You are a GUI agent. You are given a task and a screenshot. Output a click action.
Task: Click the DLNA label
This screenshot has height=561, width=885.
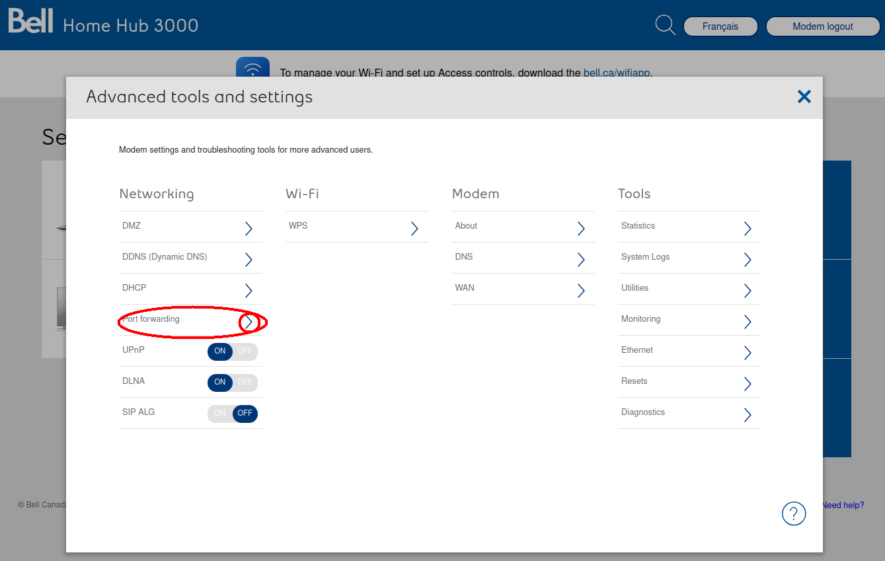click(134, 381)
